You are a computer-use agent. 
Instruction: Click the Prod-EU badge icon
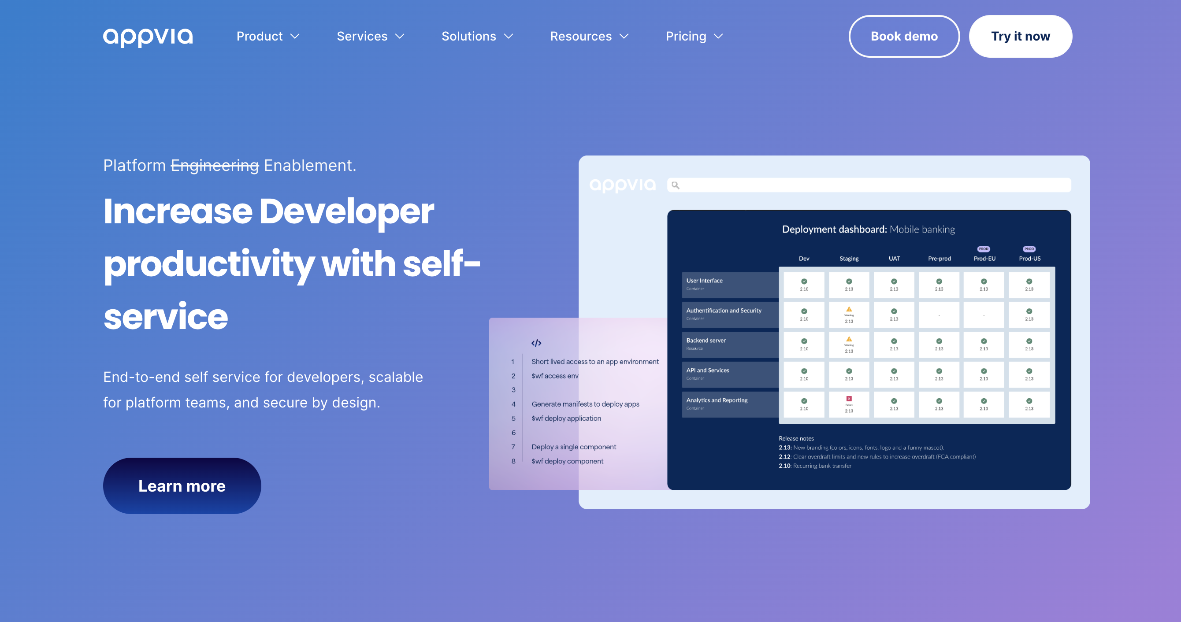[x=982, y=248]
